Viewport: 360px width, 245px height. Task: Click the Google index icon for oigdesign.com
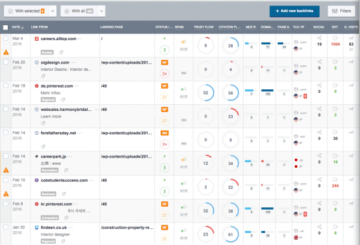[164, 75]
